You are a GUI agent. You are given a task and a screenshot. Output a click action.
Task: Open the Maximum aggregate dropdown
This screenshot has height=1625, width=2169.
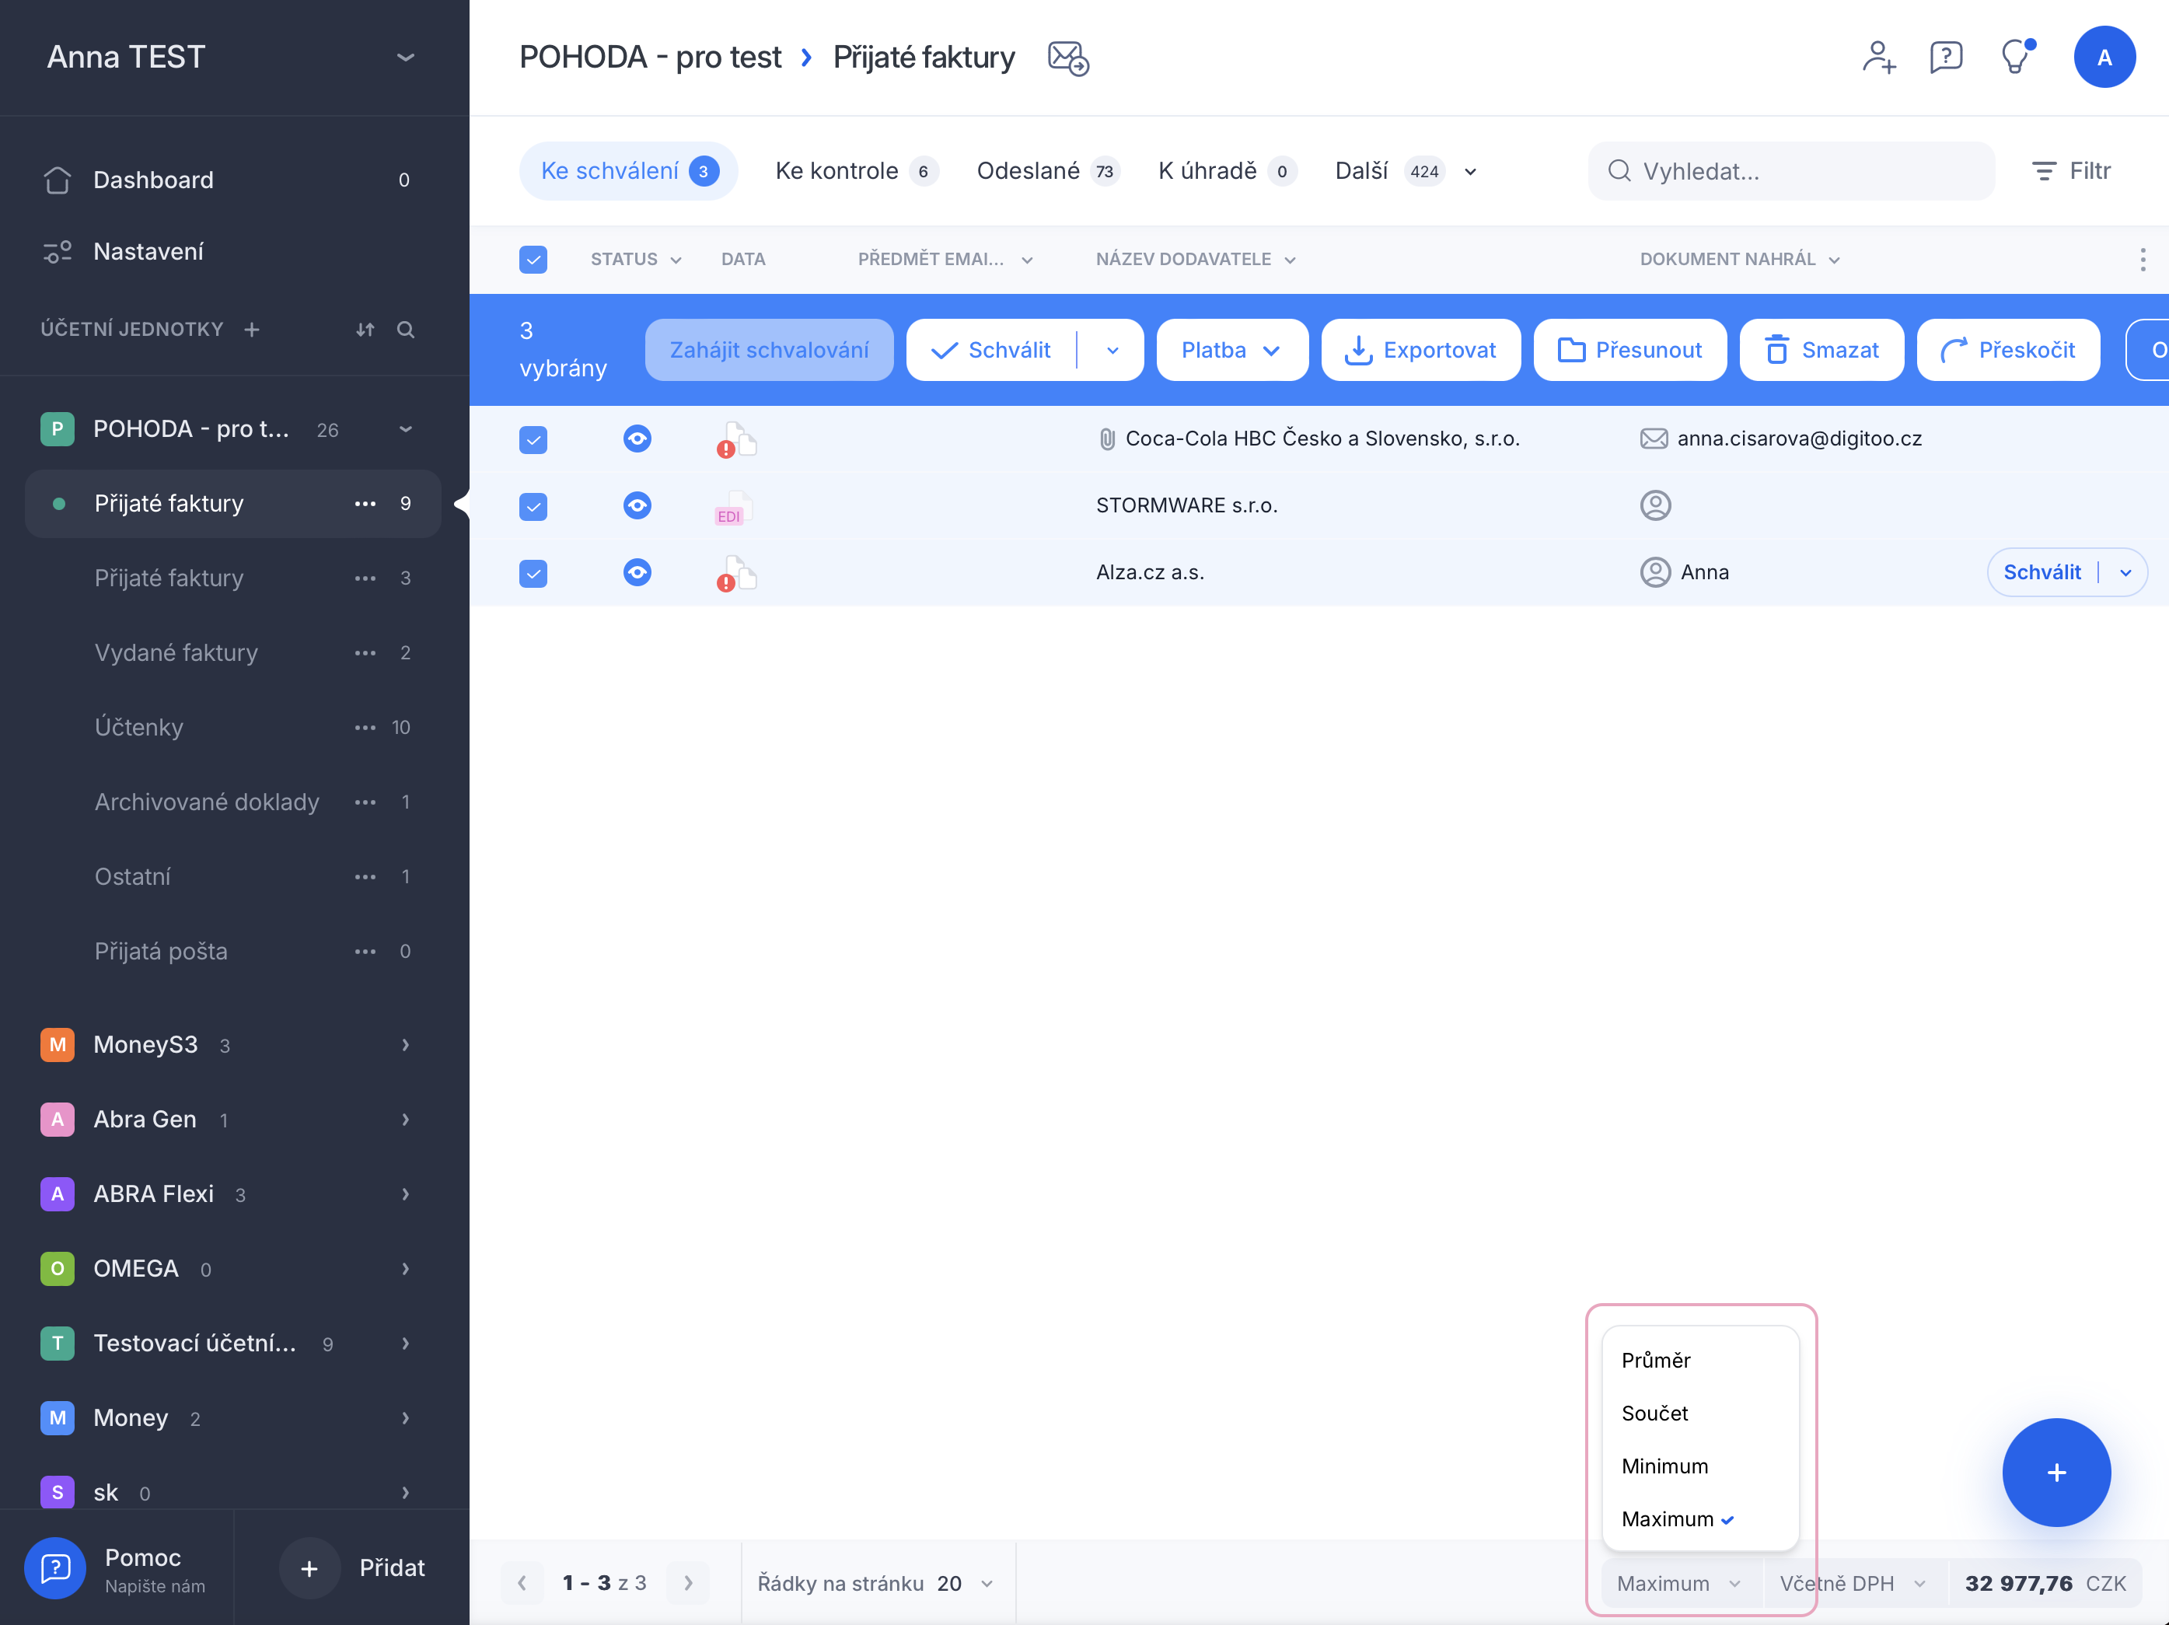(x=1681, y=1583)
